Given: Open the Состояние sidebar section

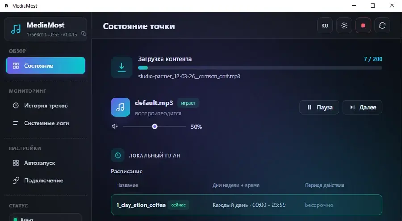Looking at the screenshot, I should [x=46, y=65].
